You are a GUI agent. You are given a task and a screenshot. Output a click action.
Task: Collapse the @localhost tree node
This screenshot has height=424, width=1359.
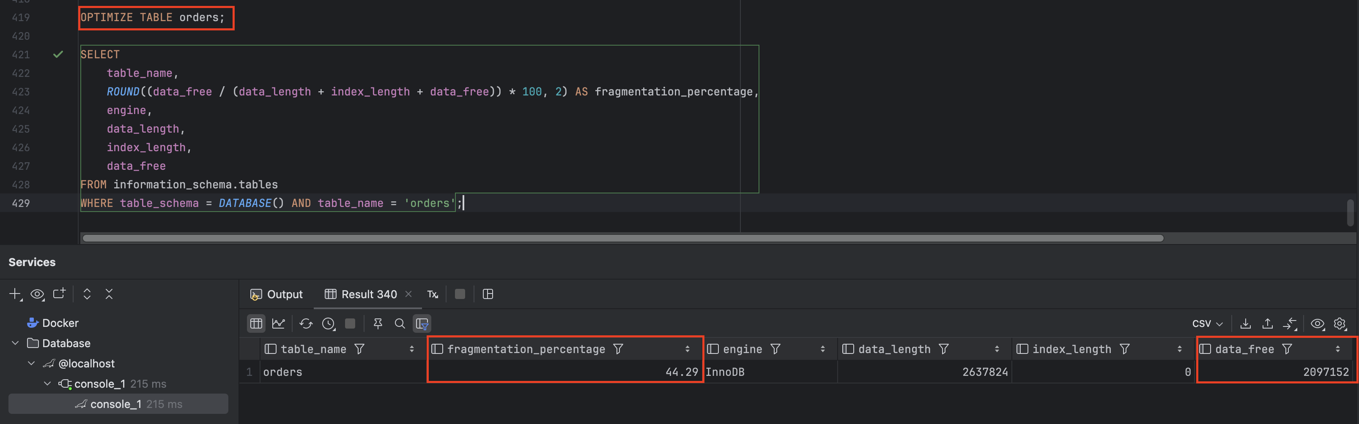(32, 364)
